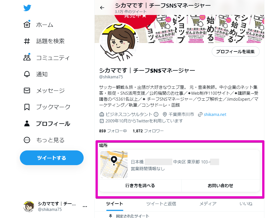Go to コミュニティ communities icon
The height and width of the screenshot is (218, 267).
click(x=27, y=58)
